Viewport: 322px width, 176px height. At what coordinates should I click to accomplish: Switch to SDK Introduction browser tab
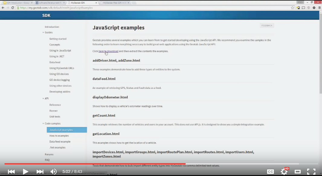click(18, 3)
